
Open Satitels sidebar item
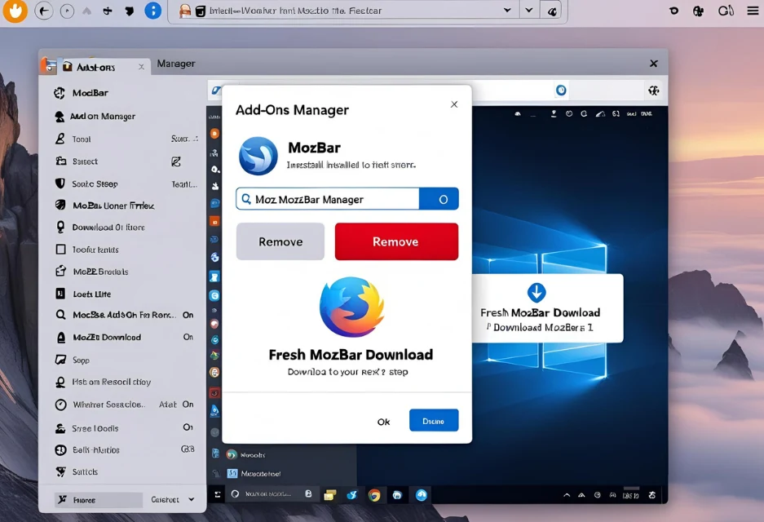85,471
